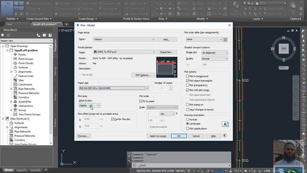This screenshot has width=307, height=173.
Task: Select Landscape drawing orientation
Action: 188,124
